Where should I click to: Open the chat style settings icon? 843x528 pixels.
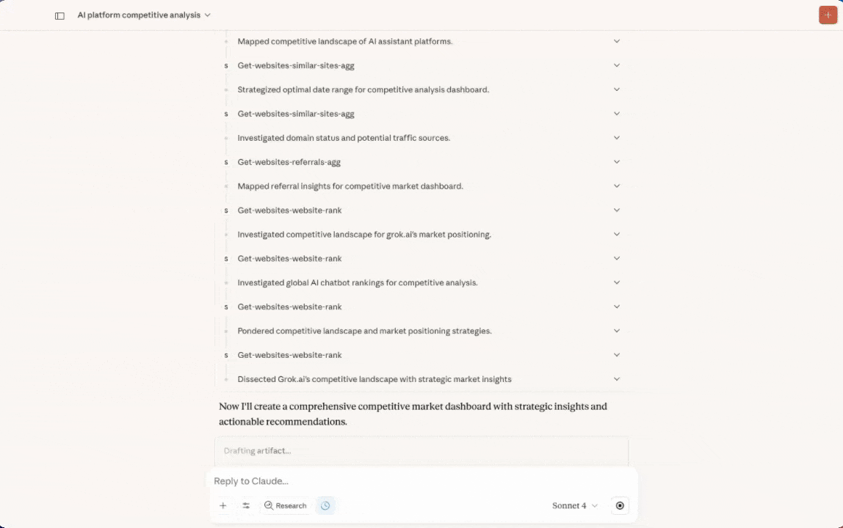pos(246,505)
